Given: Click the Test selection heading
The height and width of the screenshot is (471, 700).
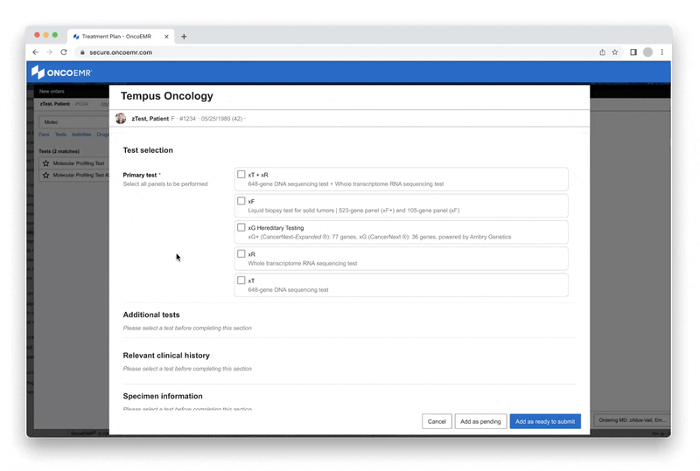Looking at the screenshot, I should [148, 150].
